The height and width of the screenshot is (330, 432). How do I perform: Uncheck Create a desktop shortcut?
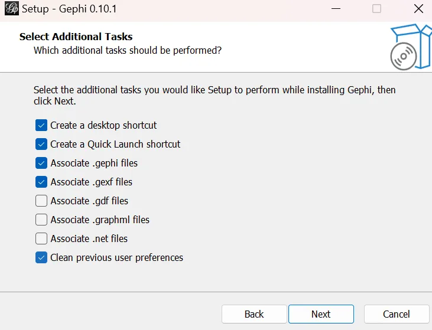[x=41, y=125]
